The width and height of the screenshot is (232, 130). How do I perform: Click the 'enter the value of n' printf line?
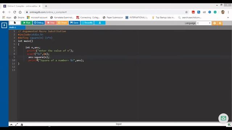coord(50,51)
